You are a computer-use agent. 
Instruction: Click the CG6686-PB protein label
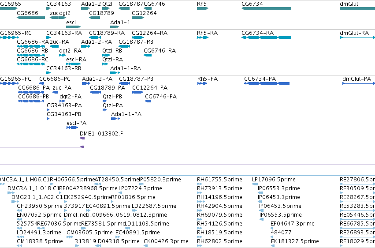click(33, 97)
